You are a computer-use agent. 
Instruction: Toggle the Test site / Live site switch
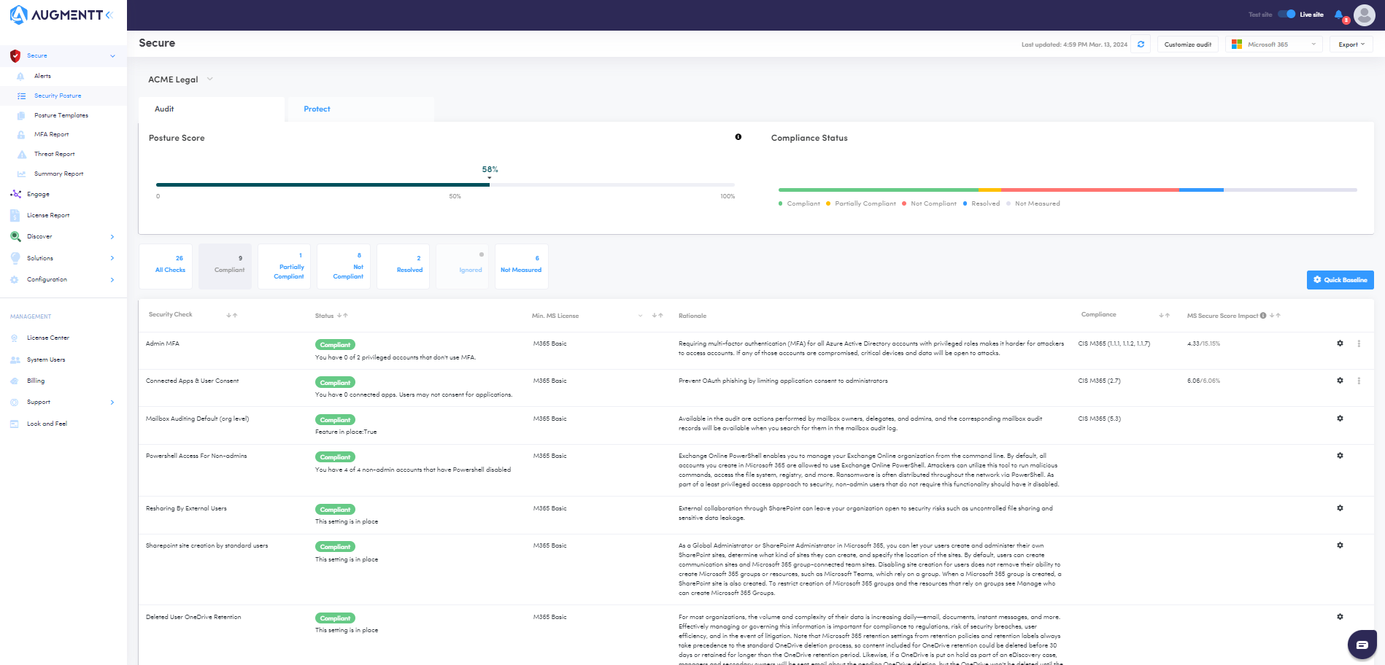1286,15
